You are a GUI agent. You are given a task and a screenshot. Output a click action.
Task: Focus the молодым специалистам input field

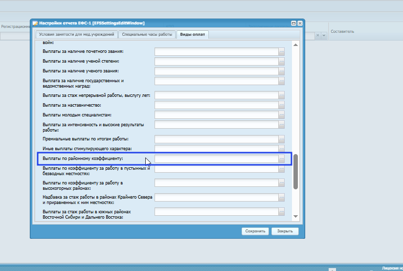click(217, 114)
